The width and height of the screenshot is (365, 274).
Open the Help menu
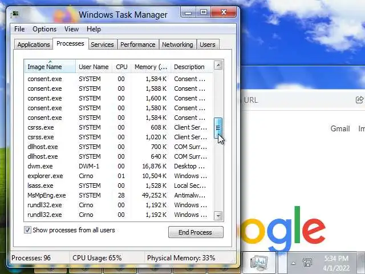94,29
